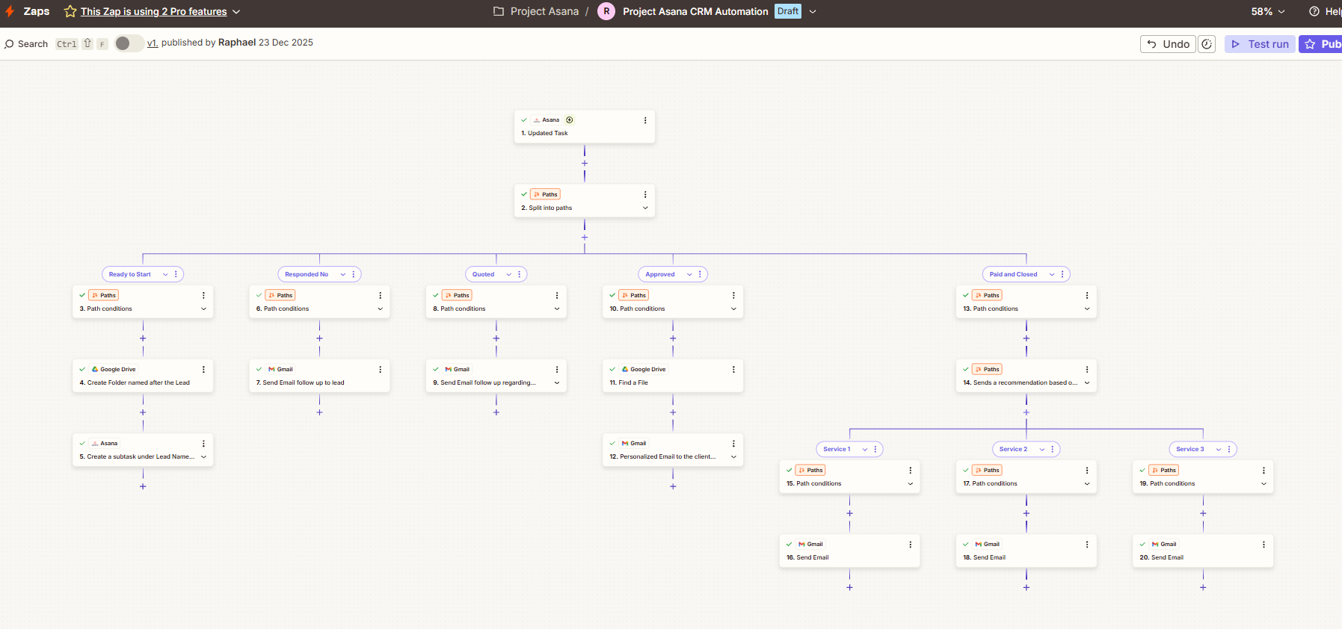Open the Responded No path options dots
1342x629 pixels.
tap(354, 274)
